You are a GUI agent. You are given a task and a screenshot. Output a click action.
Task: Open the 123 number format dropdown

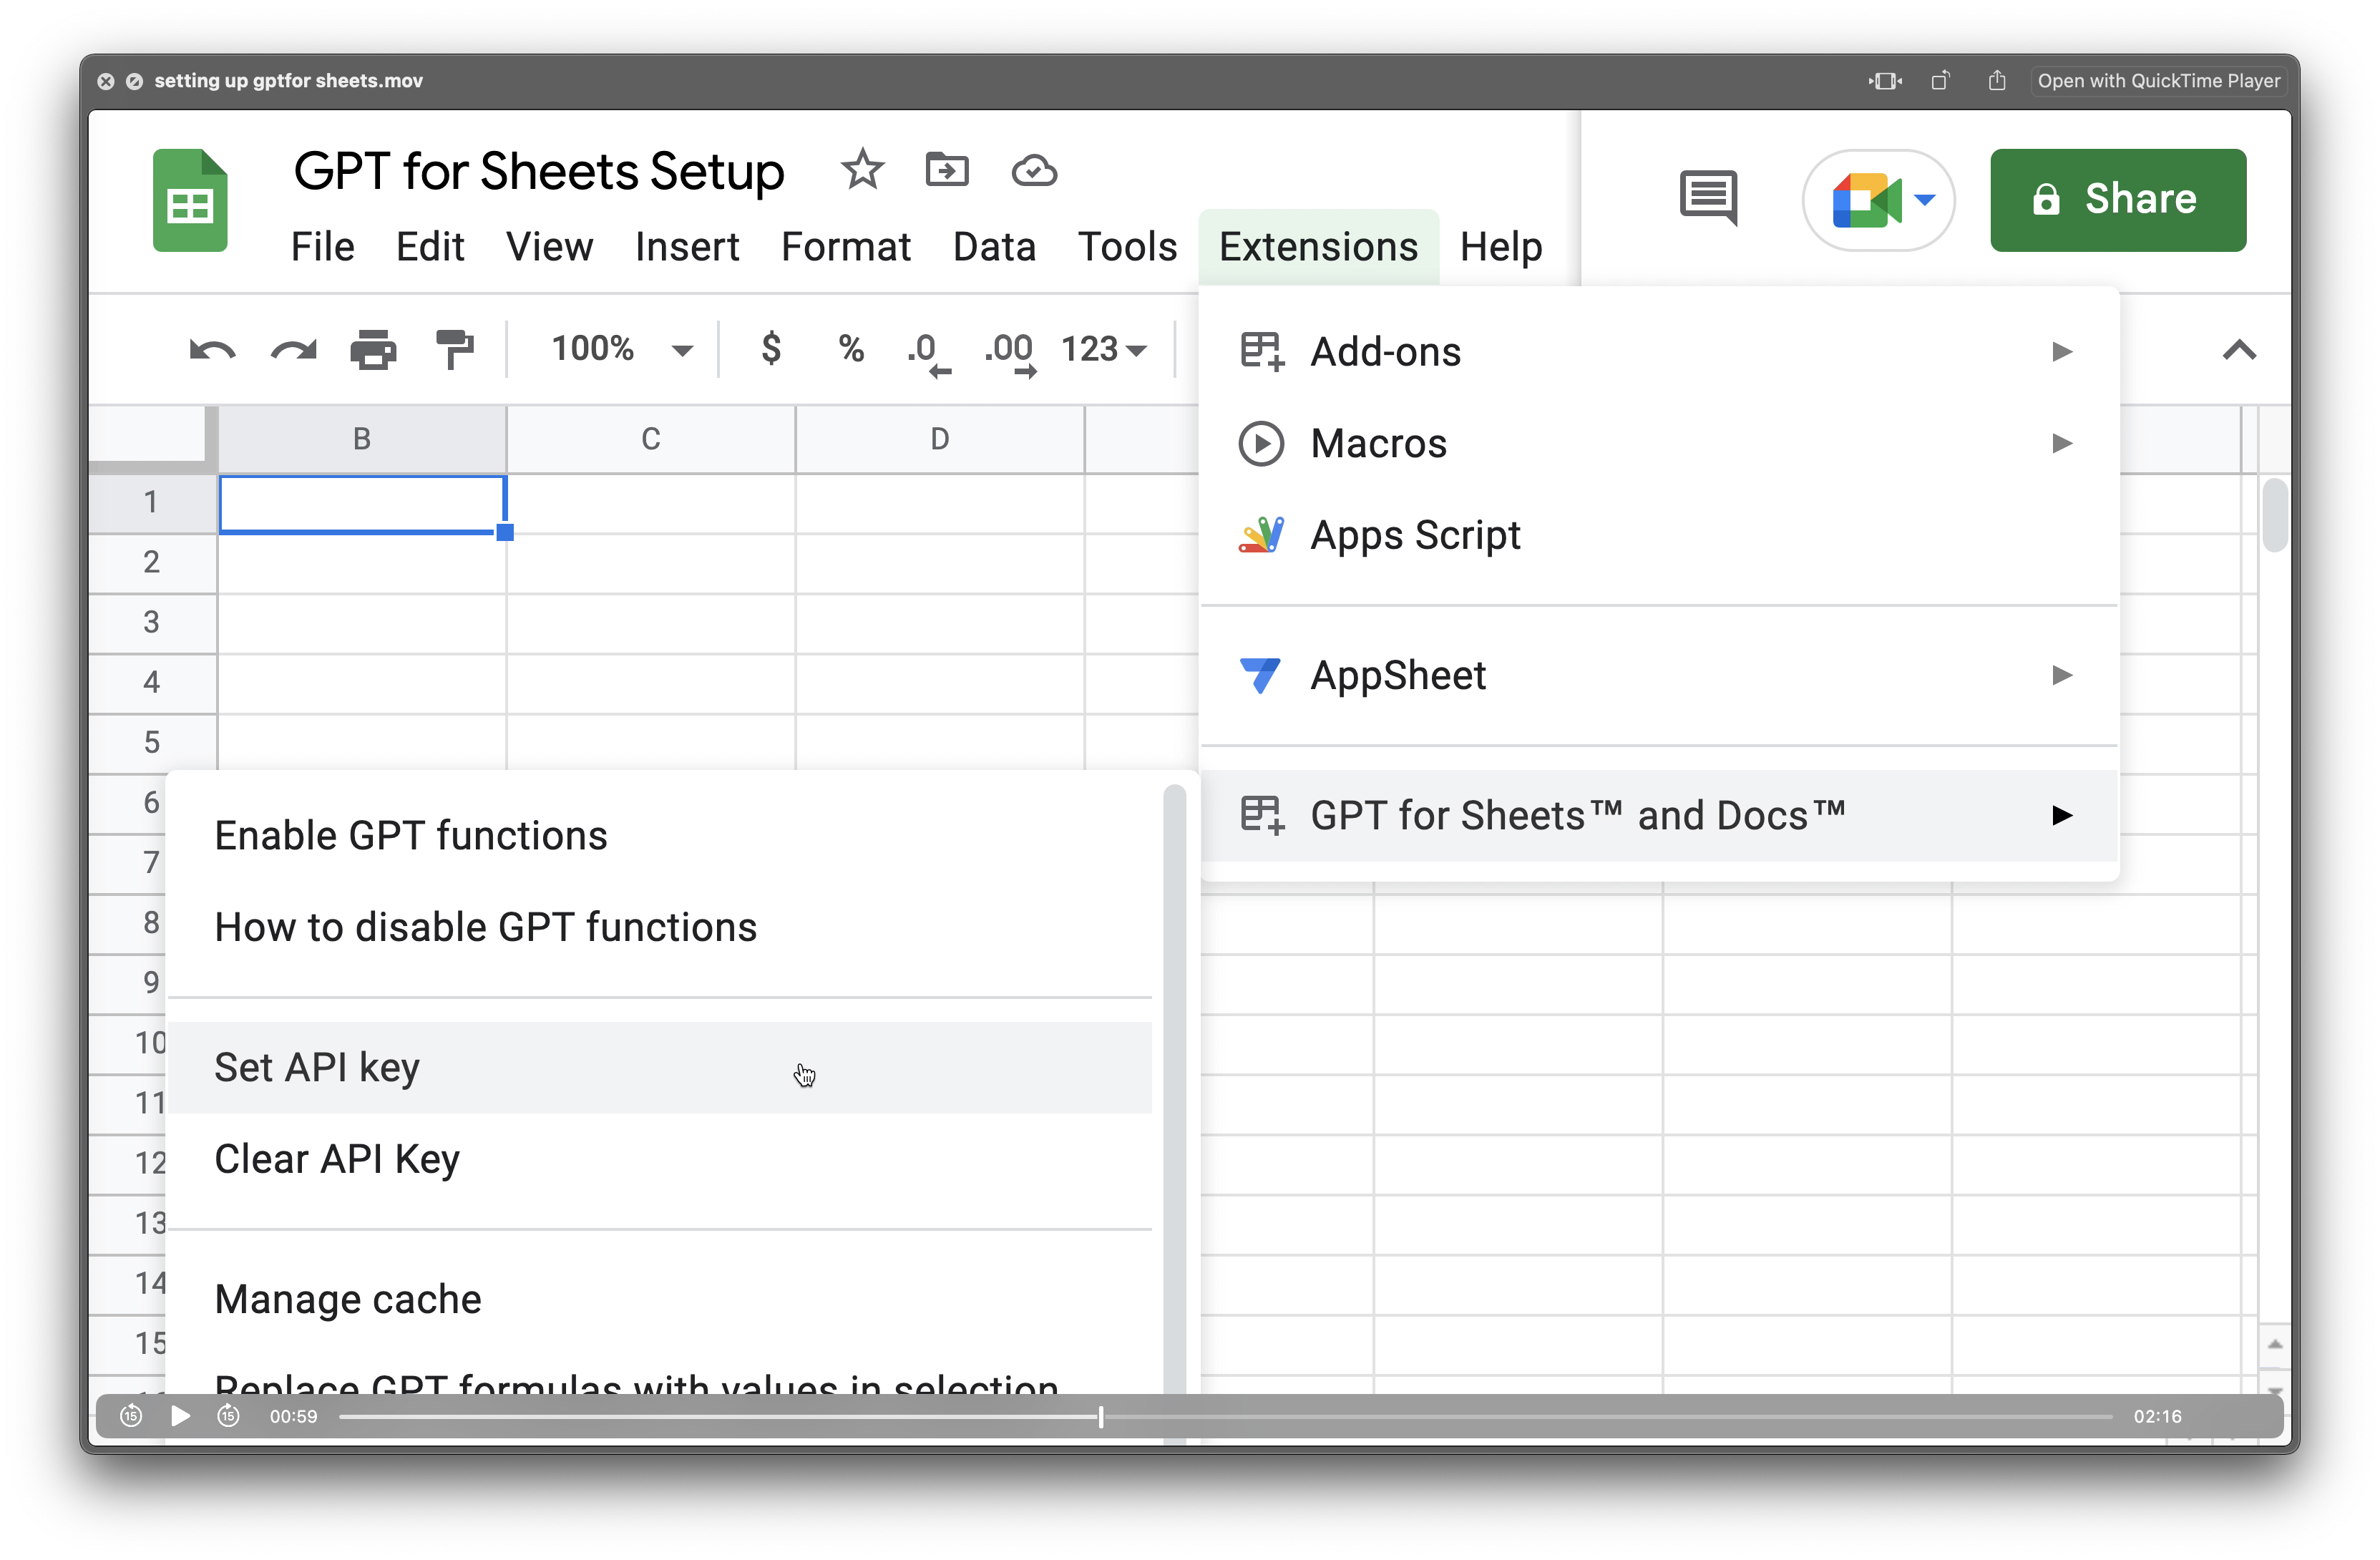click(1103, 349)
